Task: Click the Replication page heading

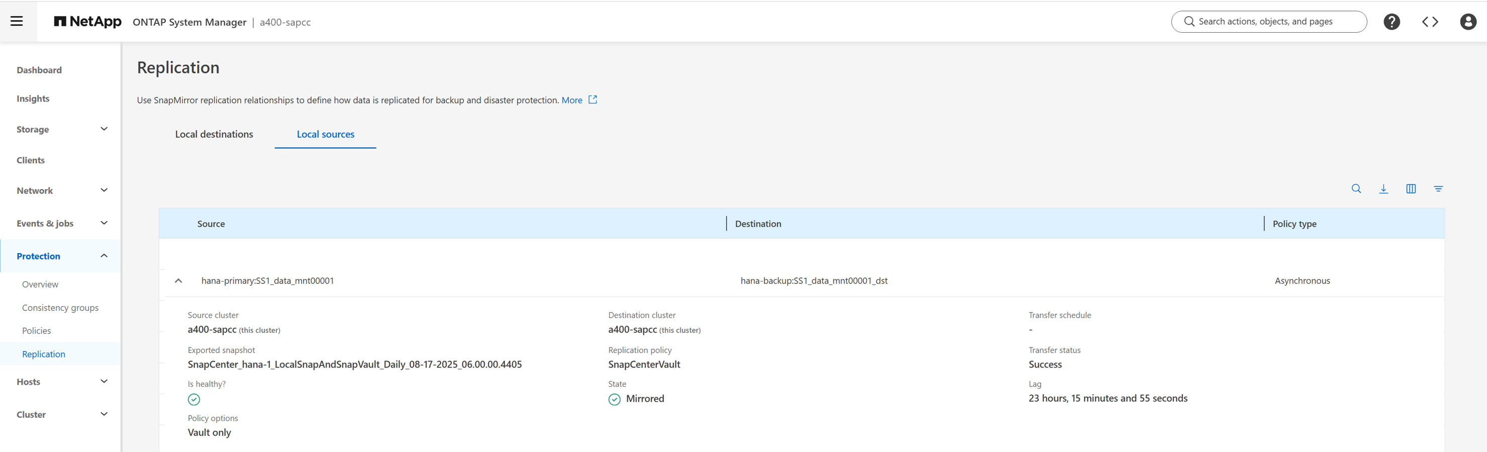Action: click(178, 67)
